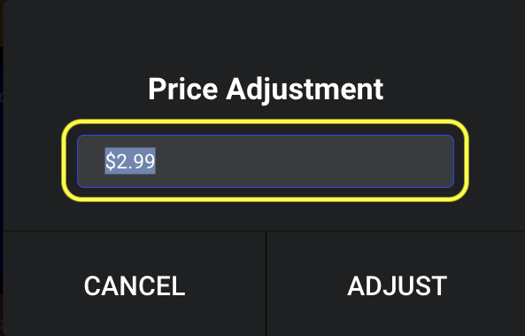
Task: Confirm the price change with ADJUST
Action: click(x=397, y=285)
